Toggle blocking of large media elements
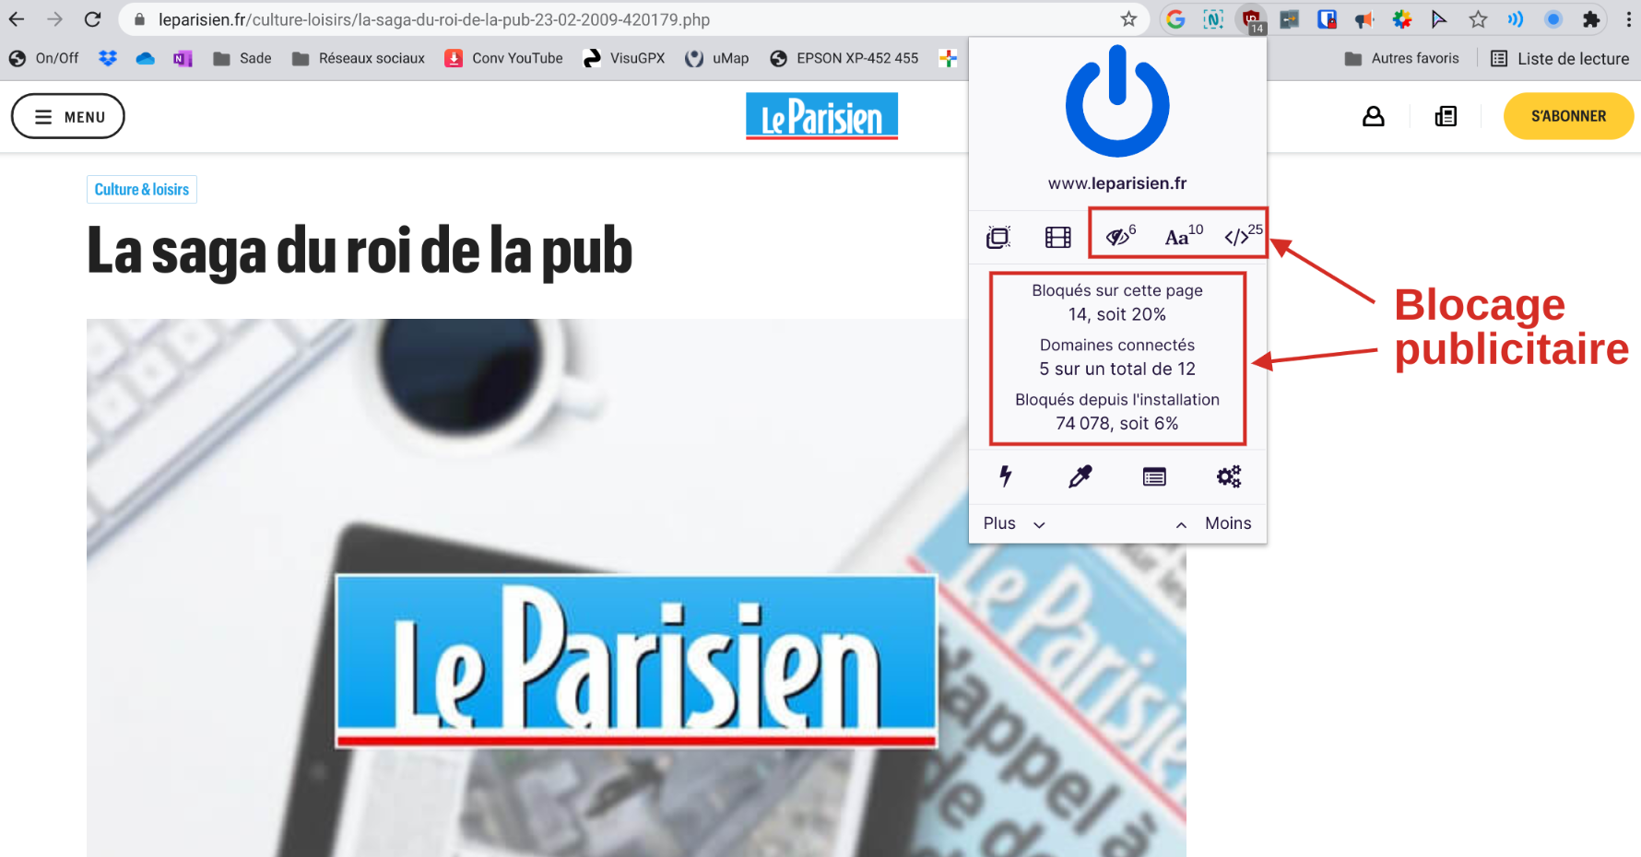This screenshot has width=1641, height=857. [1058, 237]
